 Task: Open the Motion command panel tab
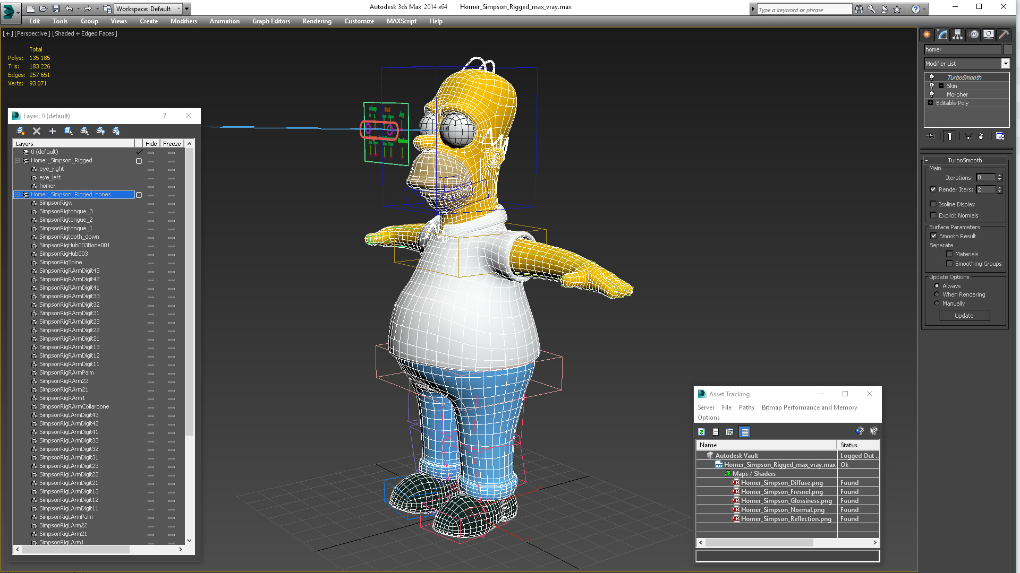pos(973,34)
